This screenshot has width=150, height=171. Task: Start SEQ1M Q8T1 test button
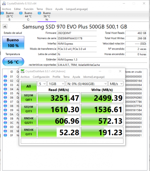[x=29, y=97]
